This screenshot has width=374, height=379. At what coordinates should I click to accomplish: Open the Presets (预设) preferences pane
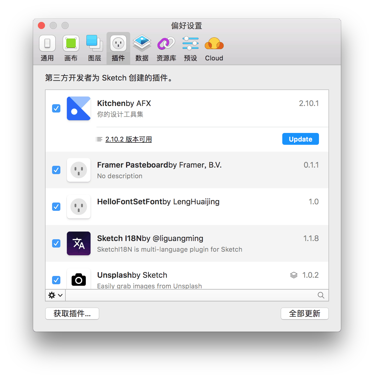click(191, 48)
